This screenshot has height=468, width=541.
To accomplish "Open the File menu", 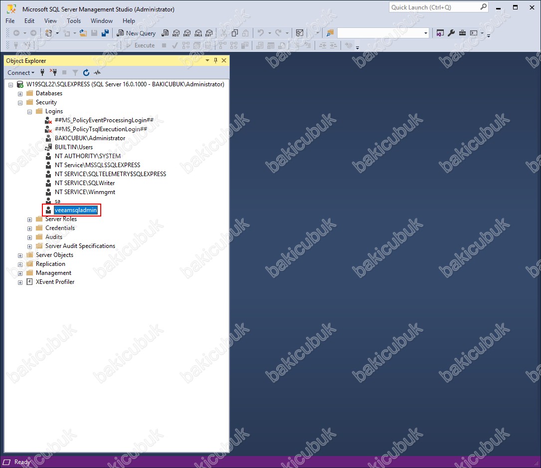I will [10, 21].
